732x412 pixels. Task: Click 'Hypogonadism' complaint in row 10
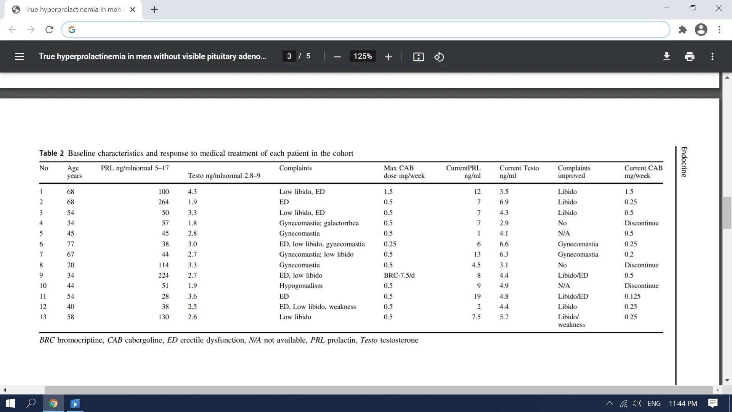[x=300, y=285]
